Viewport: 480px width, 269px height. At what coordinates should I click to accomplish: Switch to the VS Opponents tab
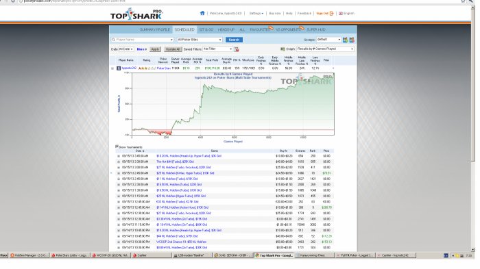pos(288,29)
